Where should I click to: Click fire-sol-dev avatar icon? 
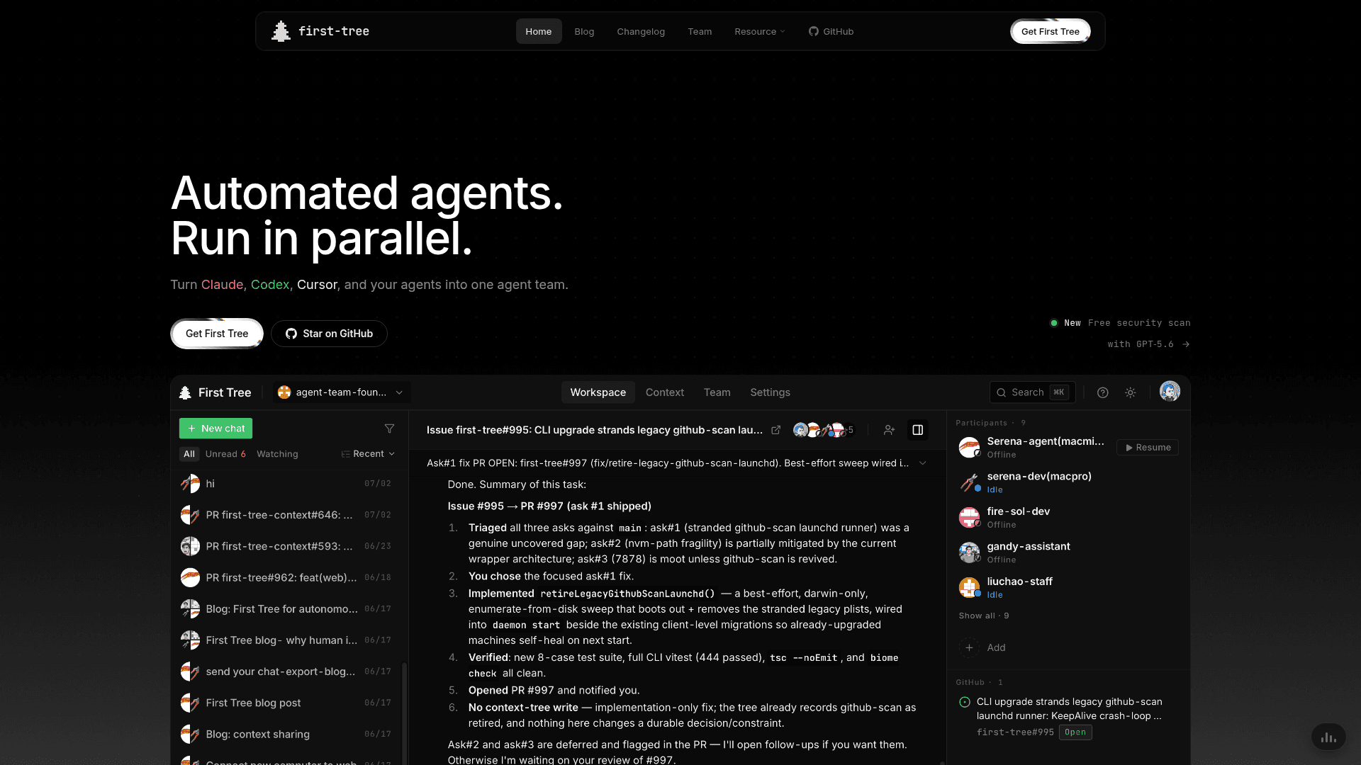(969, 518)
